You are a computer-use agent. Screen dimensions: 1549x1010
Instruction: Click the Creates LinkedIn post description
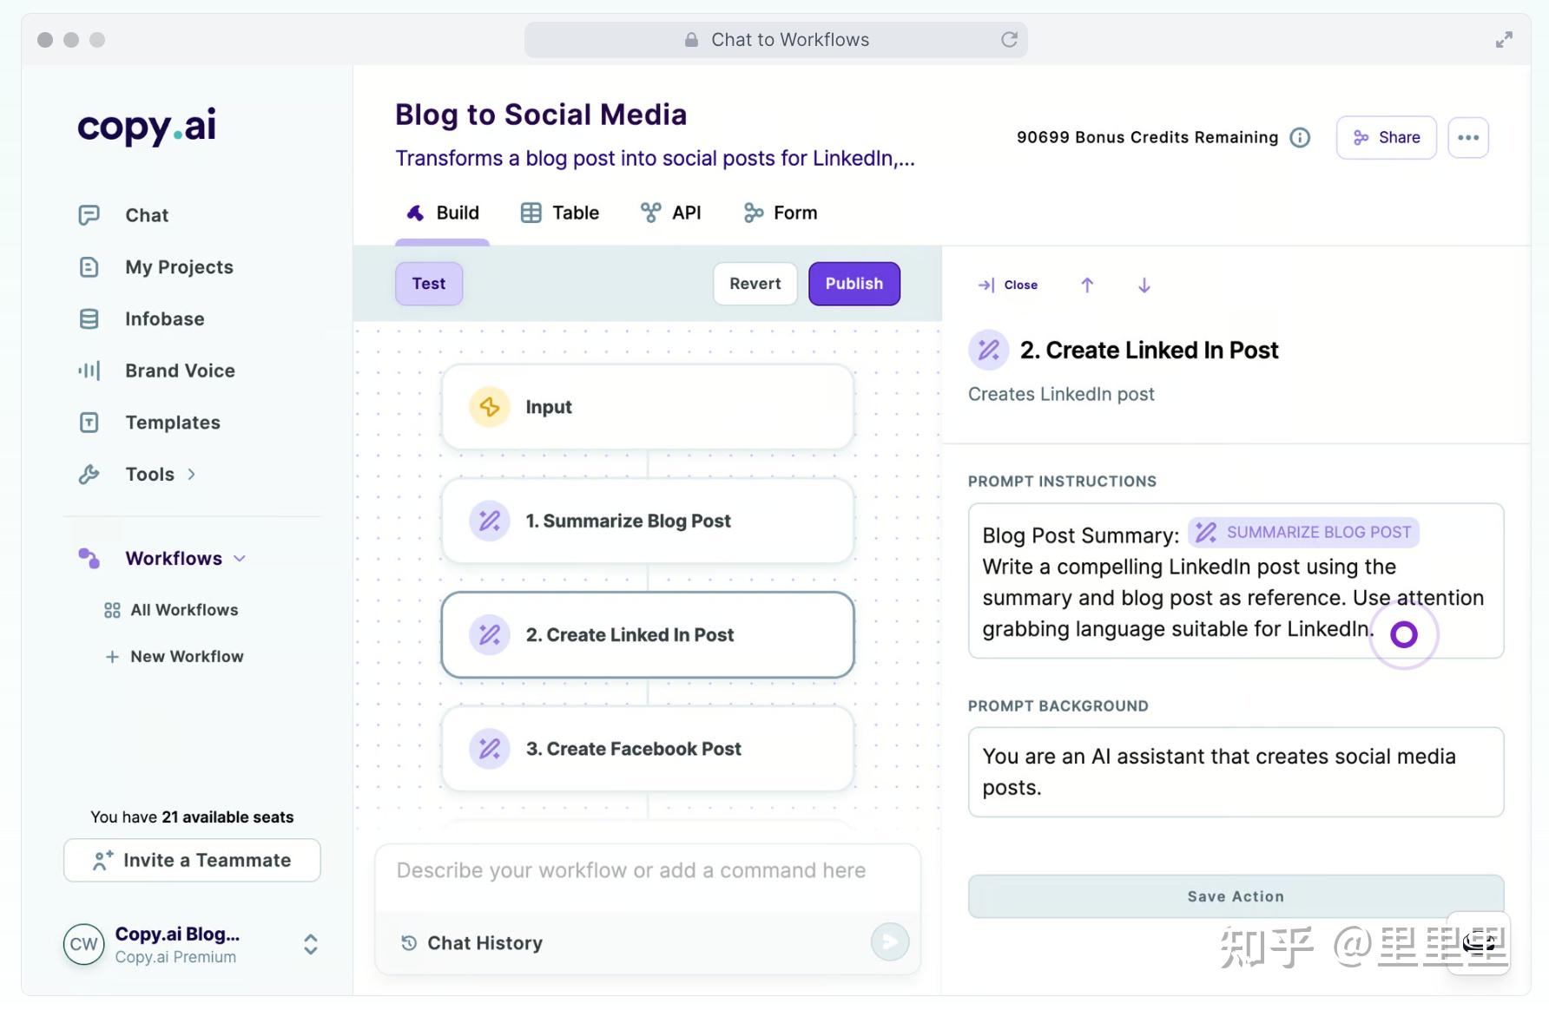[x=1061, y=395]
